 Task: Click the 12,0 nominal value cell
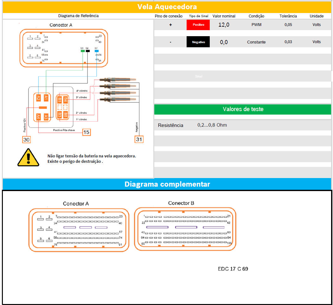point(224,25)
